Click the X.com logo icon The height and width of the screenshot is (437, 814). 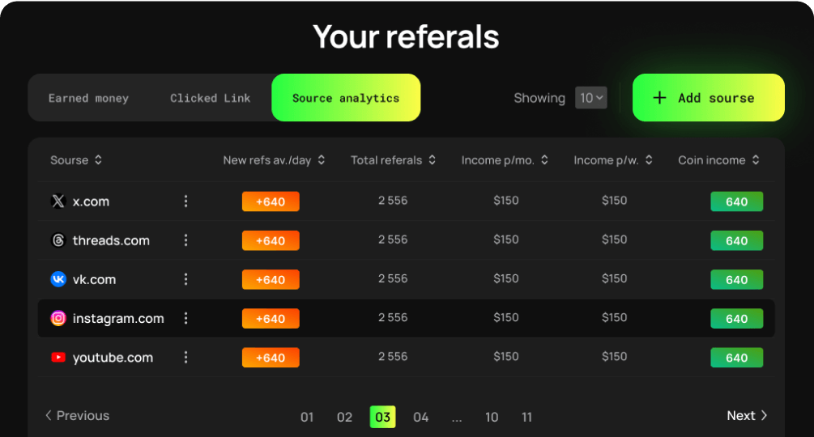click(58, 202)
